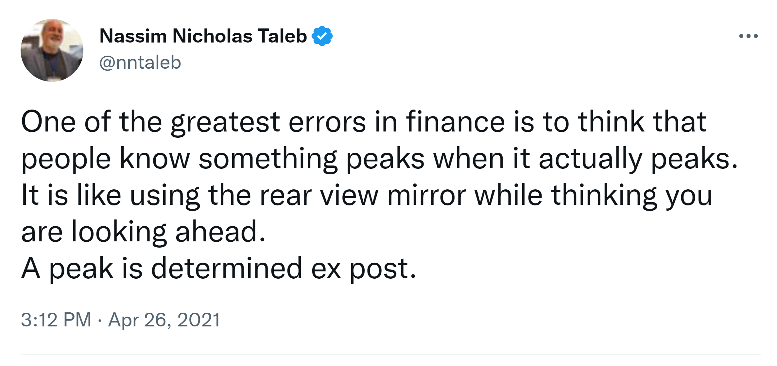Open the @nntaleb handle link
This screenshot has height=366, width=777.
click(140, 62)
